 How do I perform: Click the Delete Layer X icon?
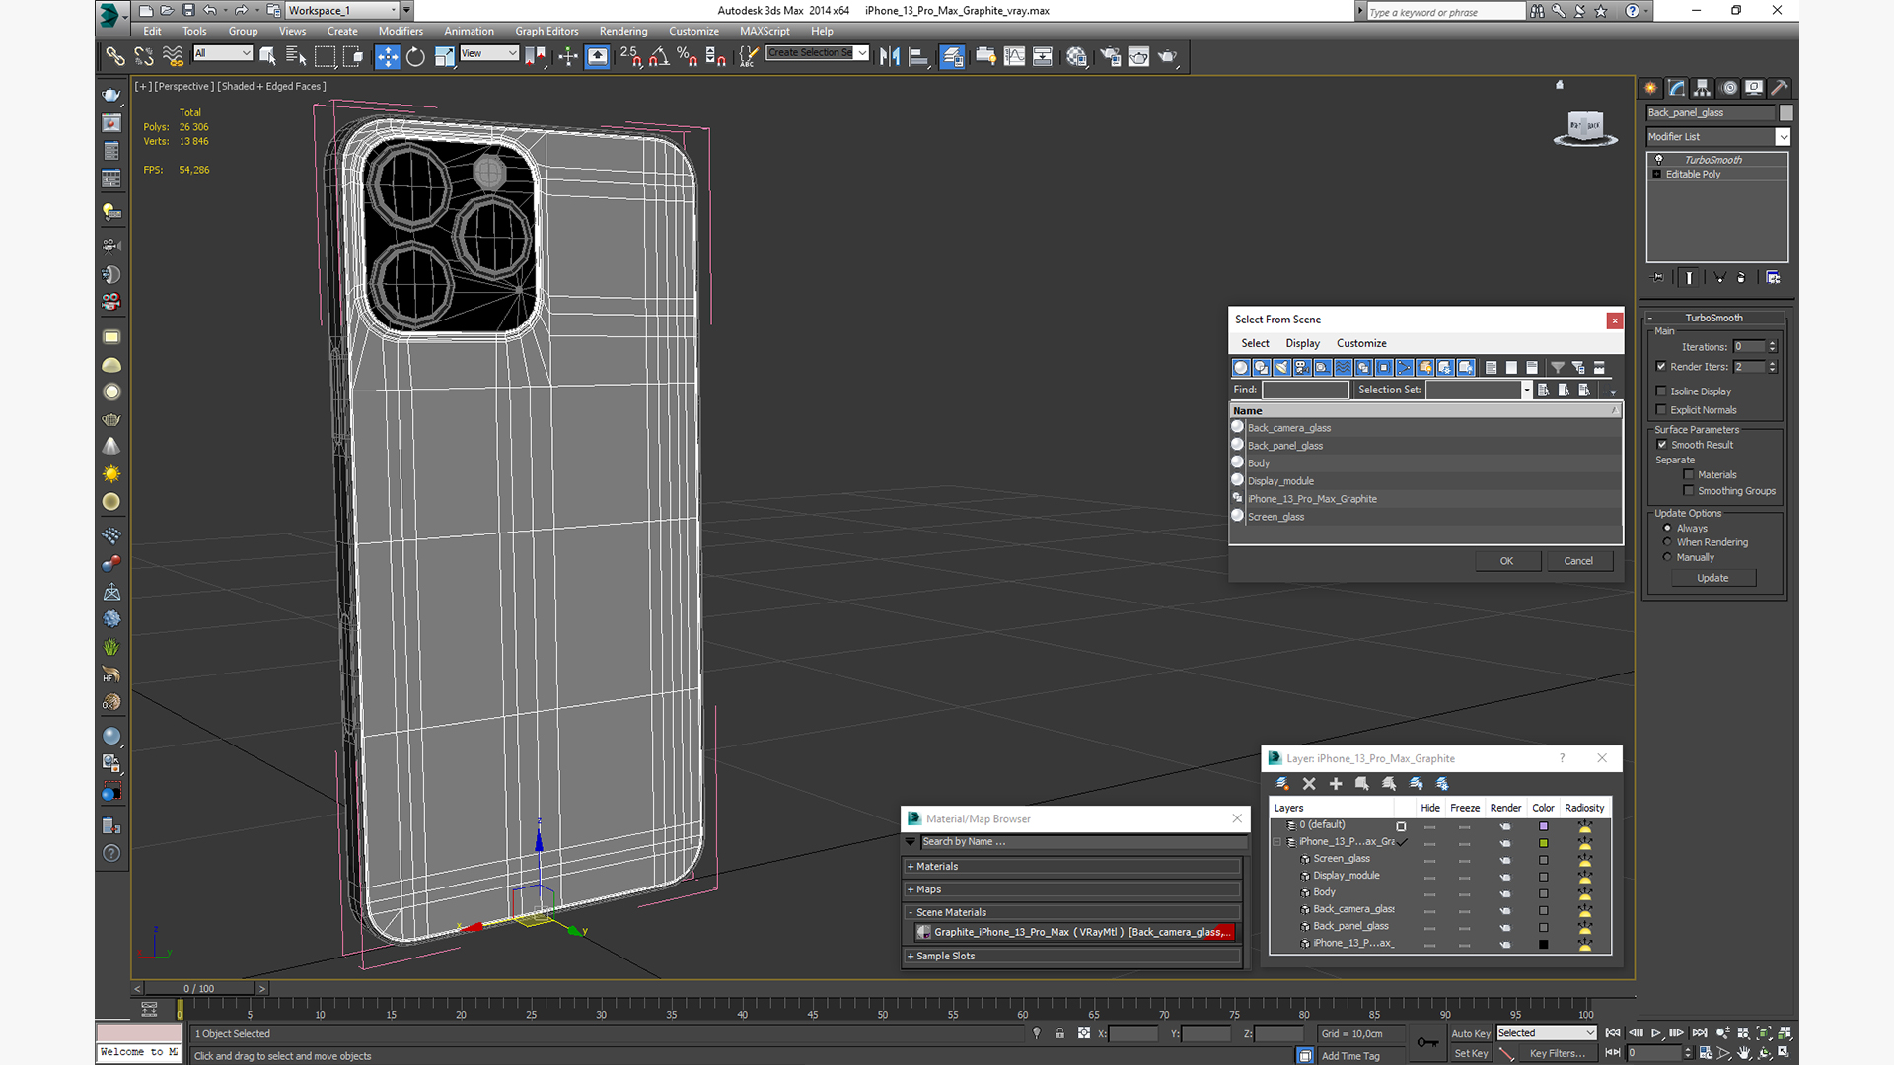(1309, 784)
